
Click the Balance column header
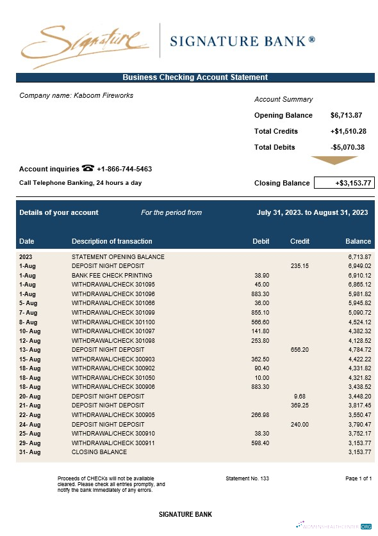[x=358, y=241]
